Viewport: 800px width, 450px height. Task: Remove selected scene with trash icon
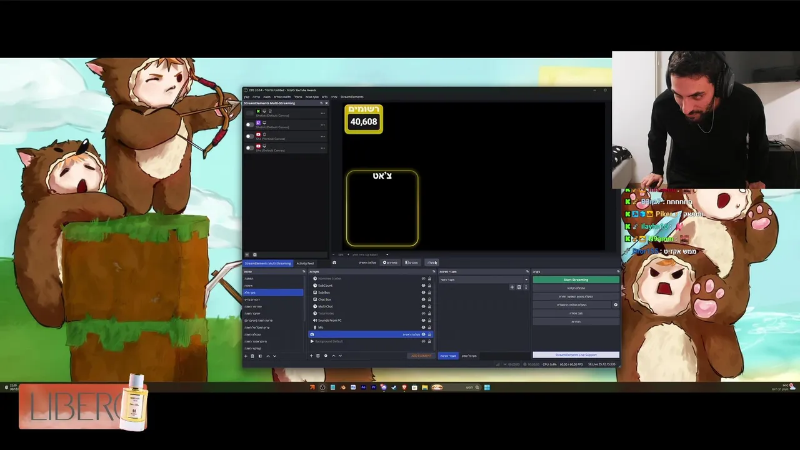[x=252, y=356]
